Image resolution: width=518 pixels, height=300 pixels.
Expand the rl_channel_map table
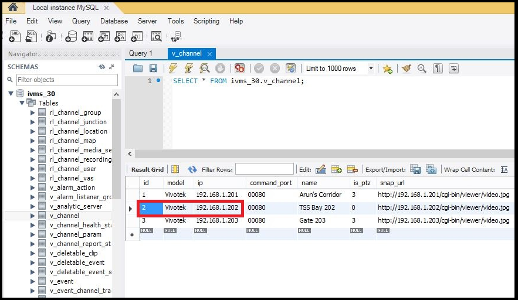[x=32, y=141]
